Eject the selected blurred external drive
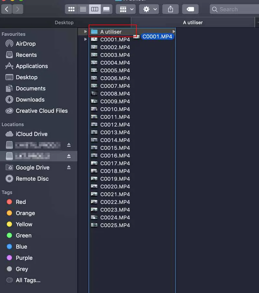259x293 pixels. pyautogui.click(x=69, y=156)
